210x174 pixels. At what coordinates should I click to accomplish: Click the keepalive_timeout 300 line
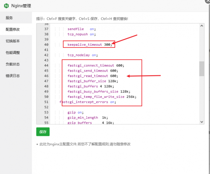90,44
